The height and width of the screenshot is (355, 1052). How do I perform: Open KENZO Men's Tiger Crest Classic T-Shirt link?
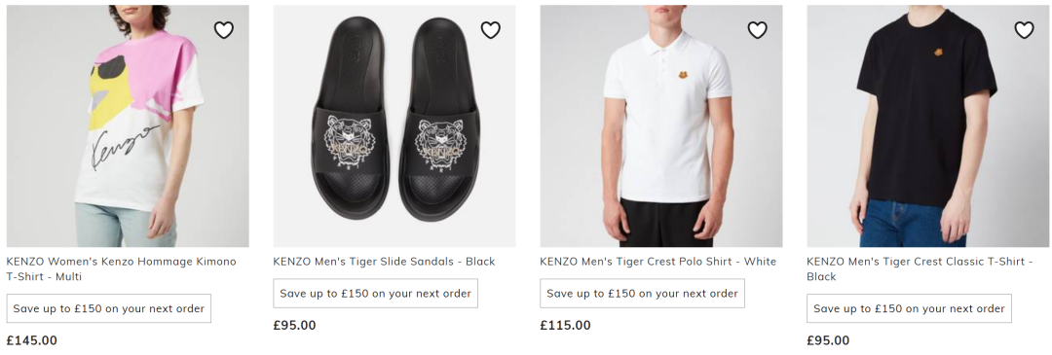(920, 268)
